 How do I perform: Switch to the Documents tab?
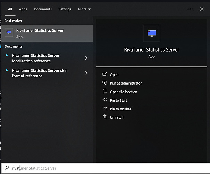43,9
